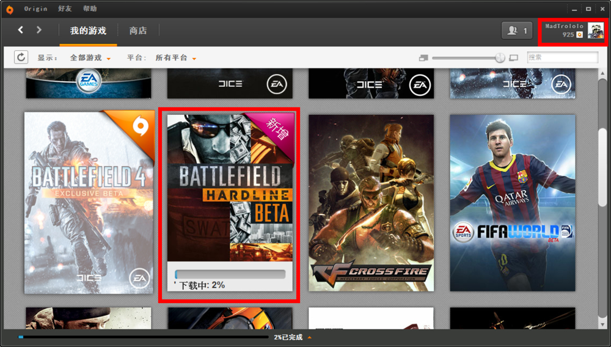Click the Hardline download progress bar
Image resolution: width=611 pixels, height=347 pixels.
[x=230, y=274]
